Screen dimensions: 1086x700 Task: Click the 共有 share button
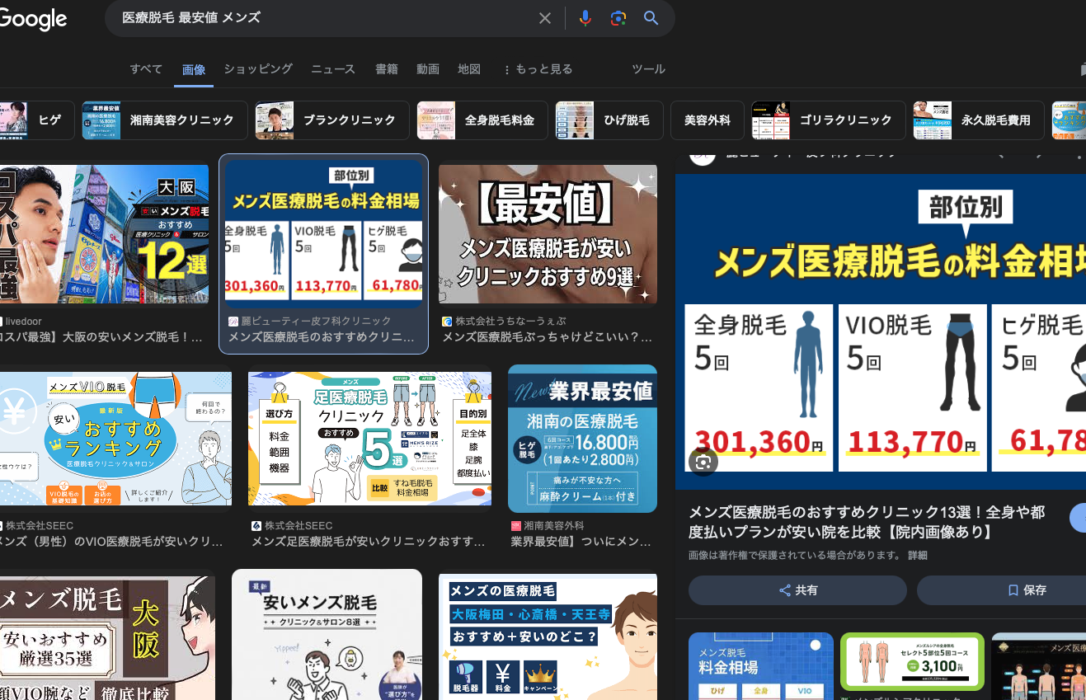tap(797, 590)
